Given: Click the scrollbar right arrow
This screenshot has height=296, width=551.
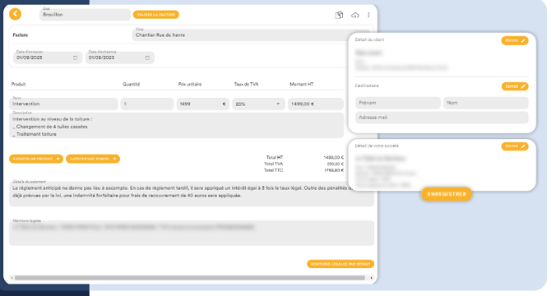Looking at the screenshot, I should click(372, 278).
